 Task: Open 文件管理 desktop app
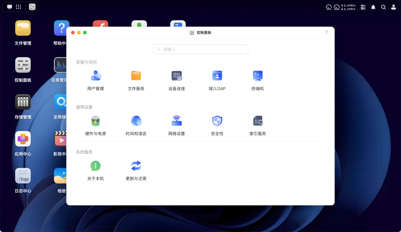point(23,33)
